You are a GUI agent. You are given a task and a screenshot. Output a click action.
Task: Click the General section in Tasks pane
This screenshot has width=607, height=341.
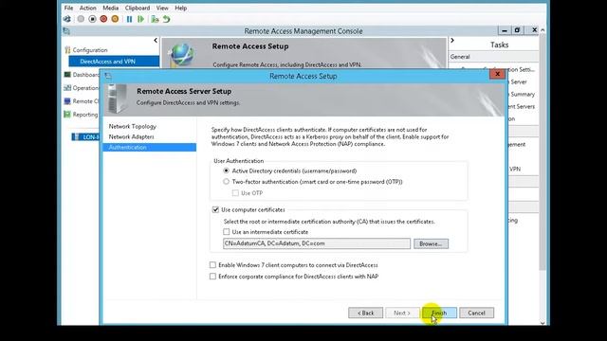tap(494, 57)
